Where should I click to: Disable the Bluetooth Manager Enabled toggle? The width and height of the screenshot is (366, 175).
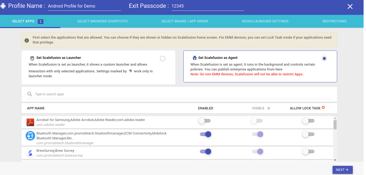(x=206, y=134)
